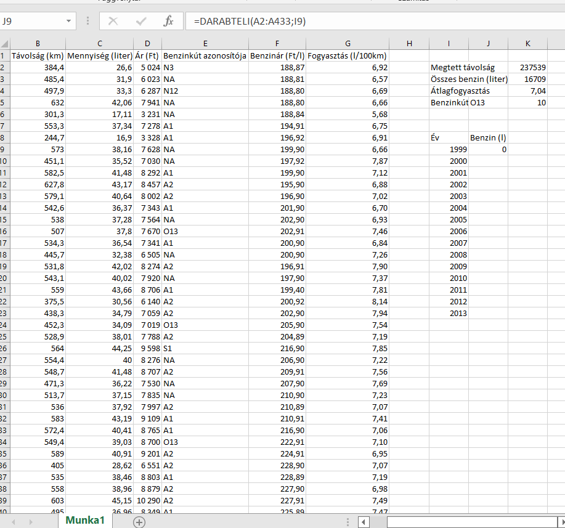The width and height of the screenshot is (565, 528).
Task: Click the name box resize dots handle
Action: (x=87, y=21)
